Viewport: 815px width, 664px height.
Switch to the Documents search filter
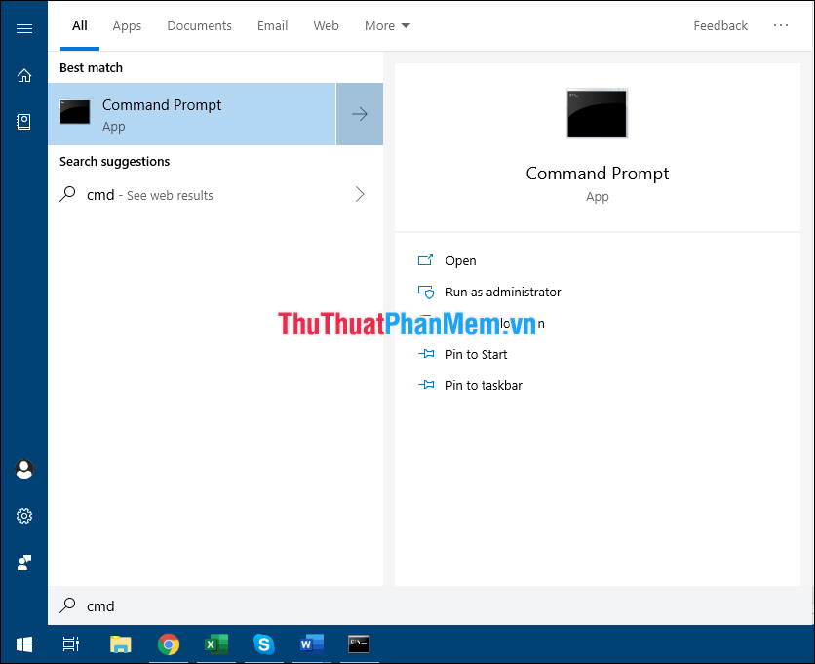point(199,25)
